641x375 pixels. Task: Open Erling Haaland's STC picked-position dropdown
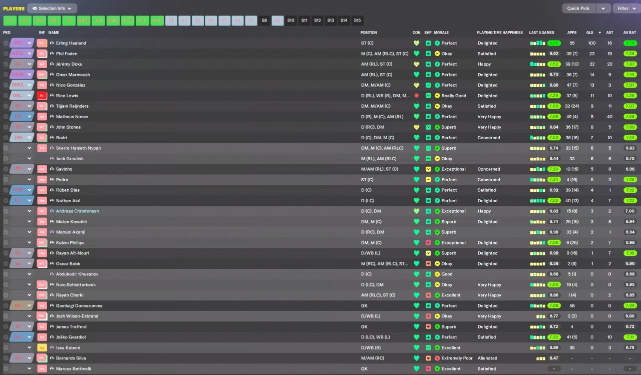[22, 43]
